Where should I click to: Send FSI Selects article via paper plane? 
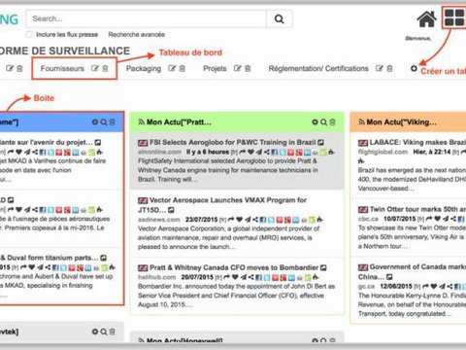coord(259,152)
